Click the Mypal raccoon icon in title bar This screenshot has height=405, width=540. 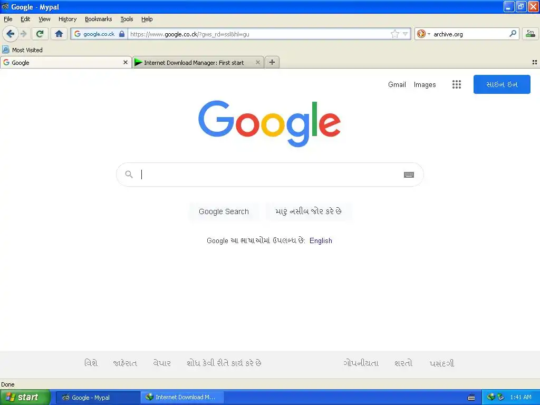(x=5, y=6)
